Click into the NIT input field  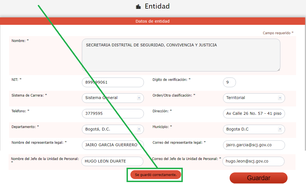pyautogui.click(x=113, y=82)
